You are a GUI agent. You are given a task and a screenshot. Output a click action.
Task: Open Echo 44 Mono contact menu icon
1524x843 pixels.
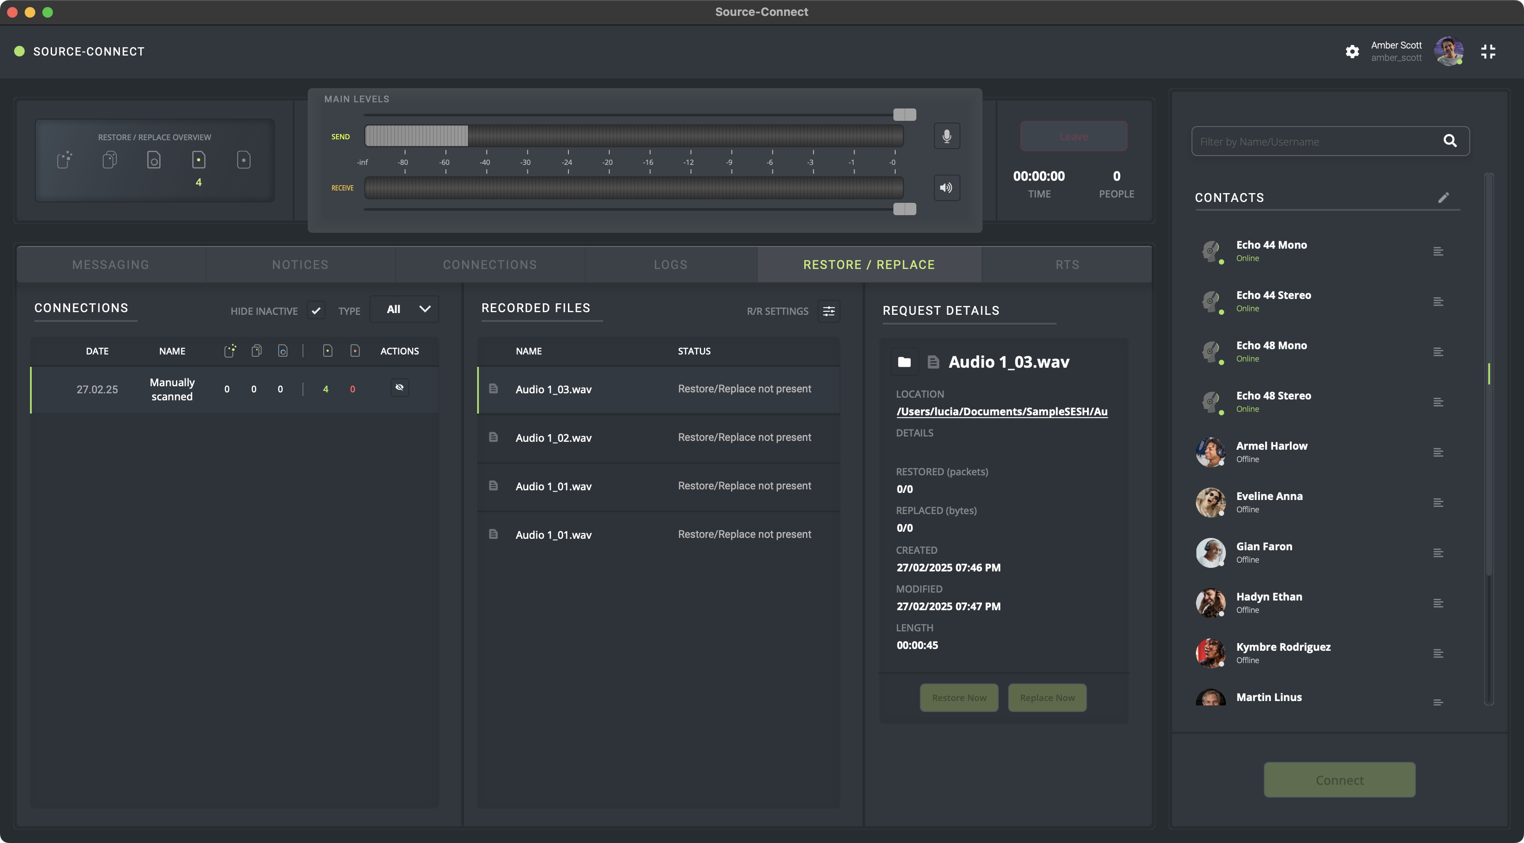point(1438,251)
